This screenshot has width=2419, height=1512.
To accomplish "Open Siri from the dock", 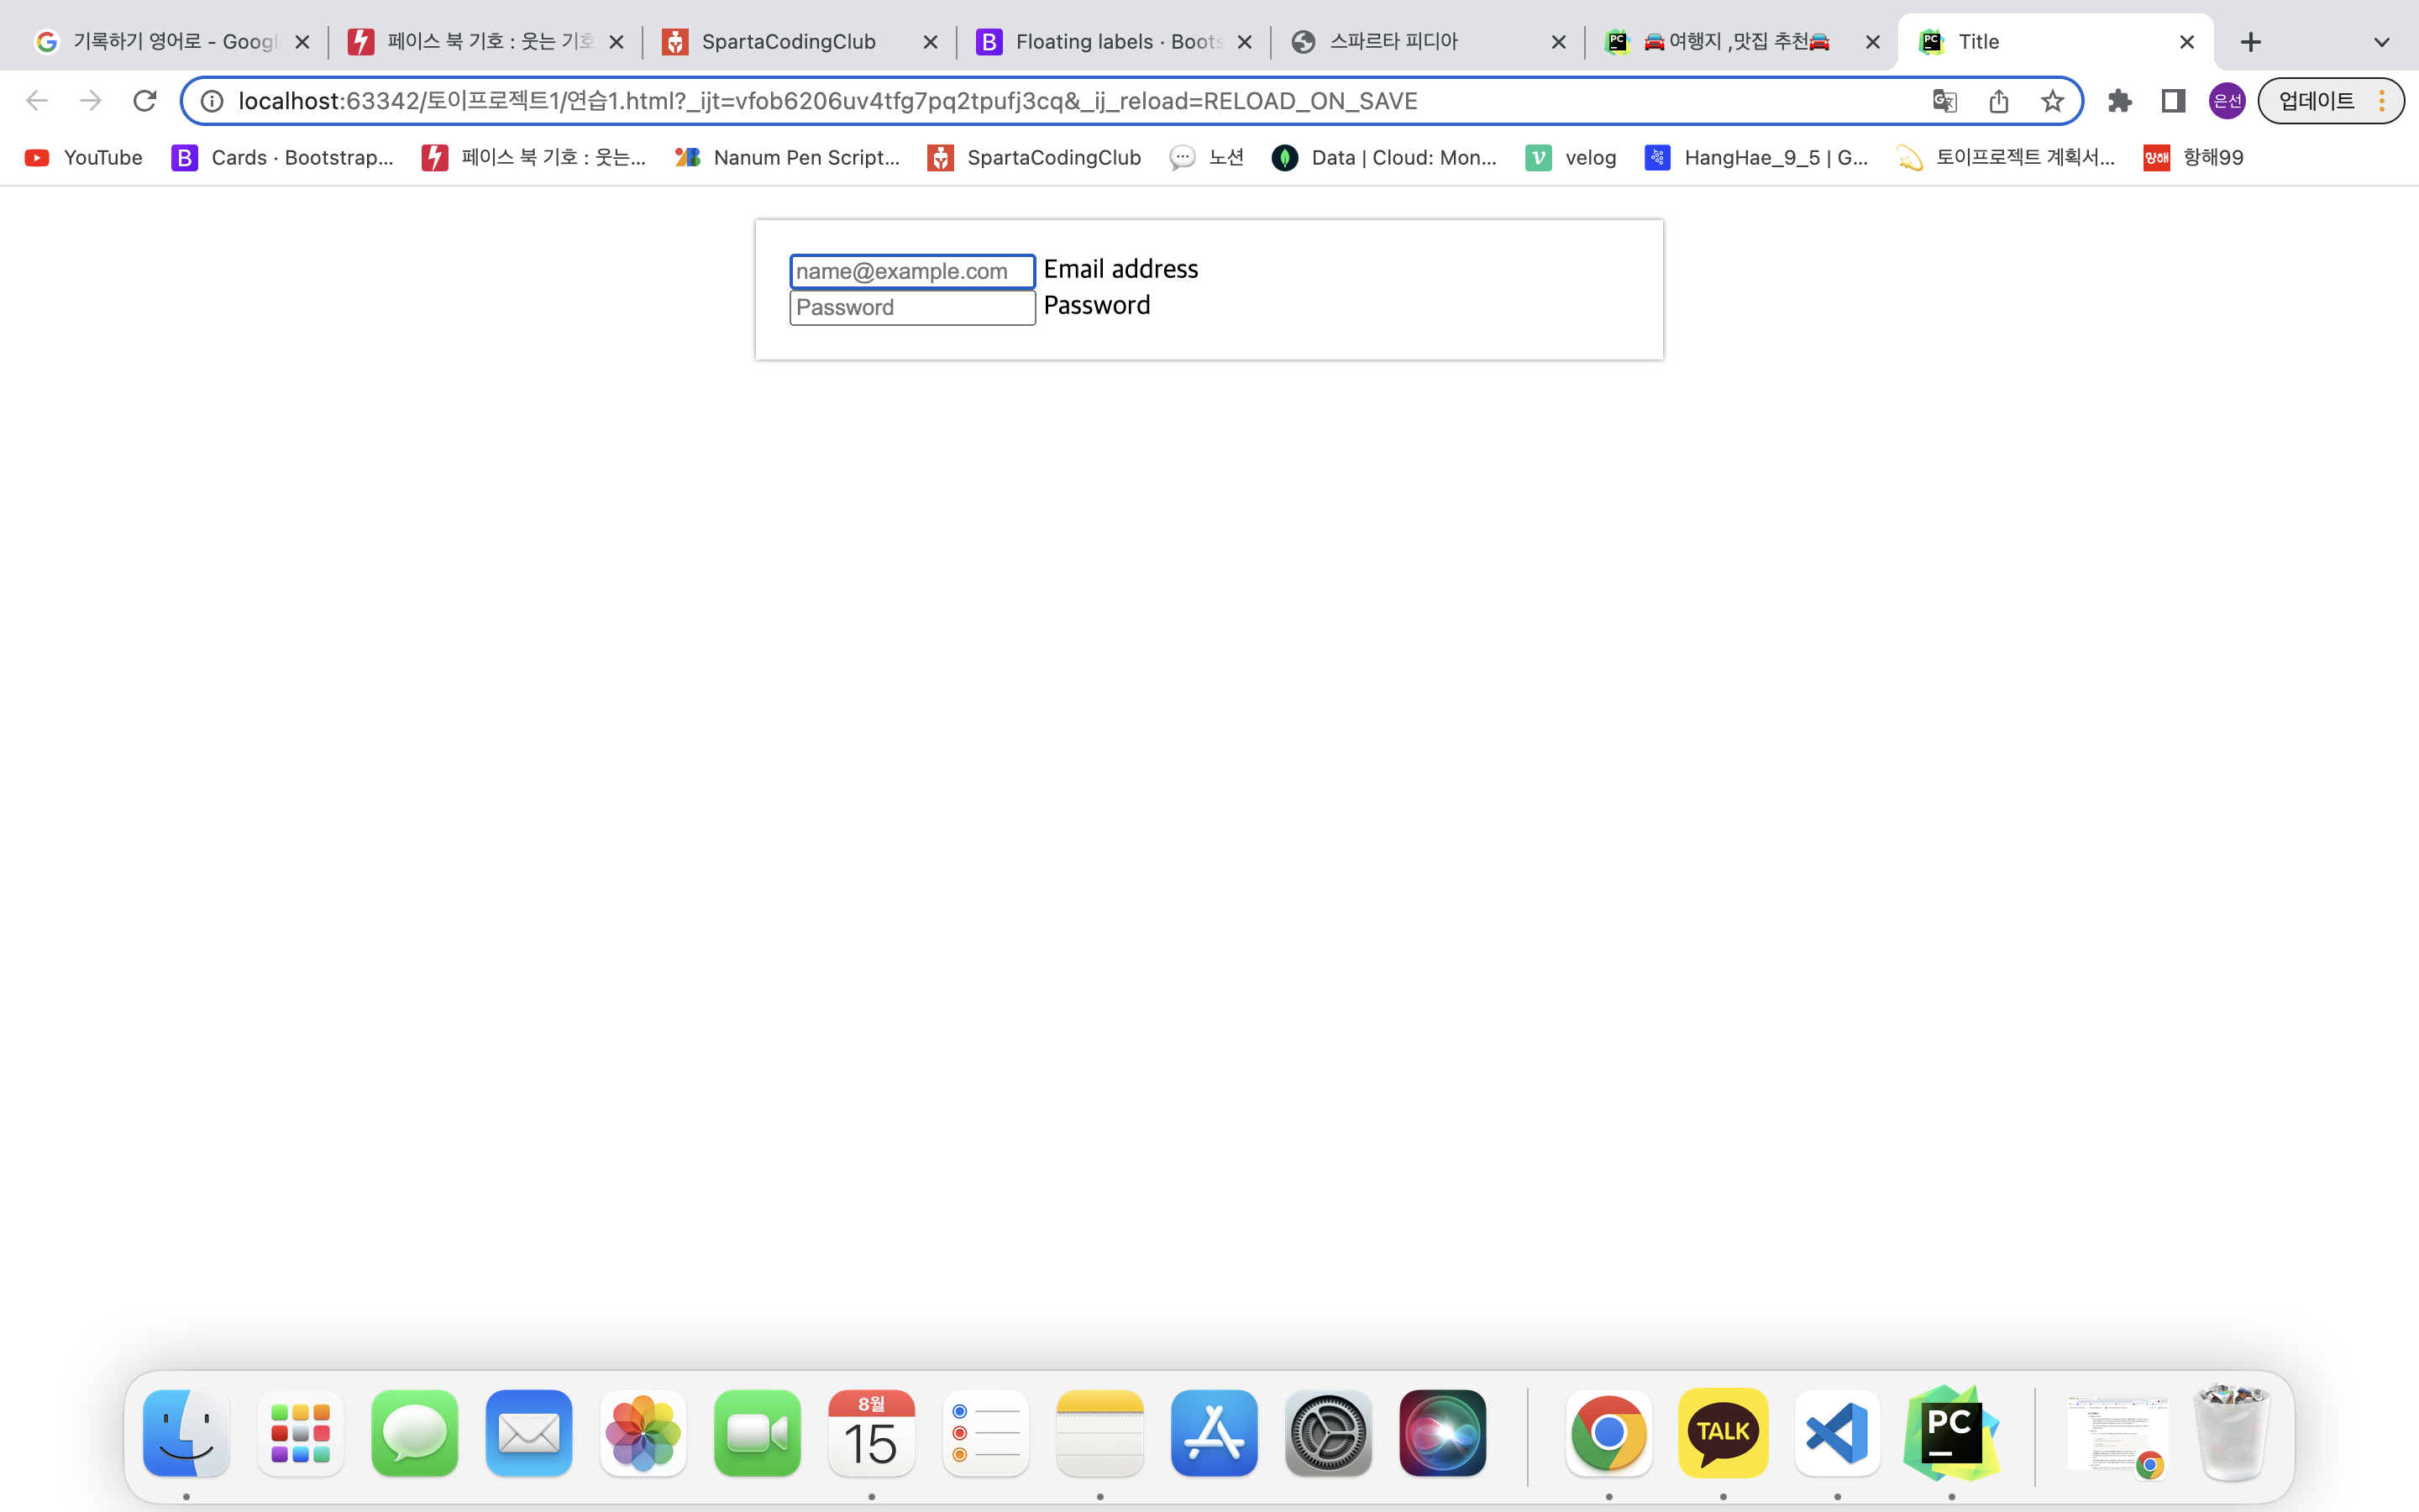I will pos(1442,1433).
